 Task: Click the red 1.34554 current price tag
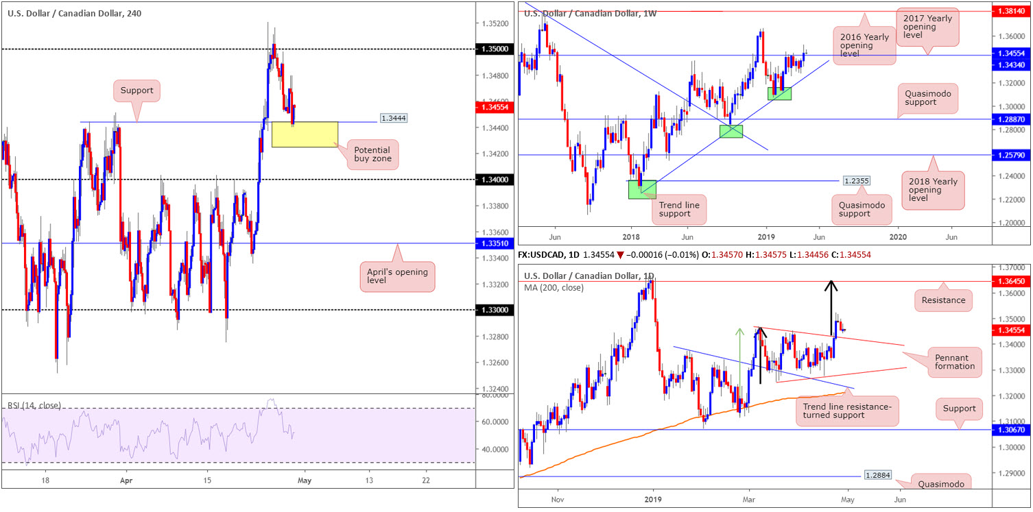tap(494, 107)
